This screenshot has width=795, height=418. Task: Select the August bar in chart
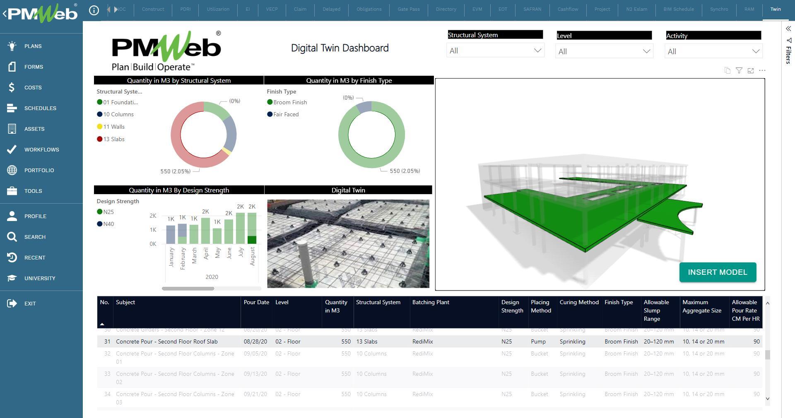click(x=252, y=228)
